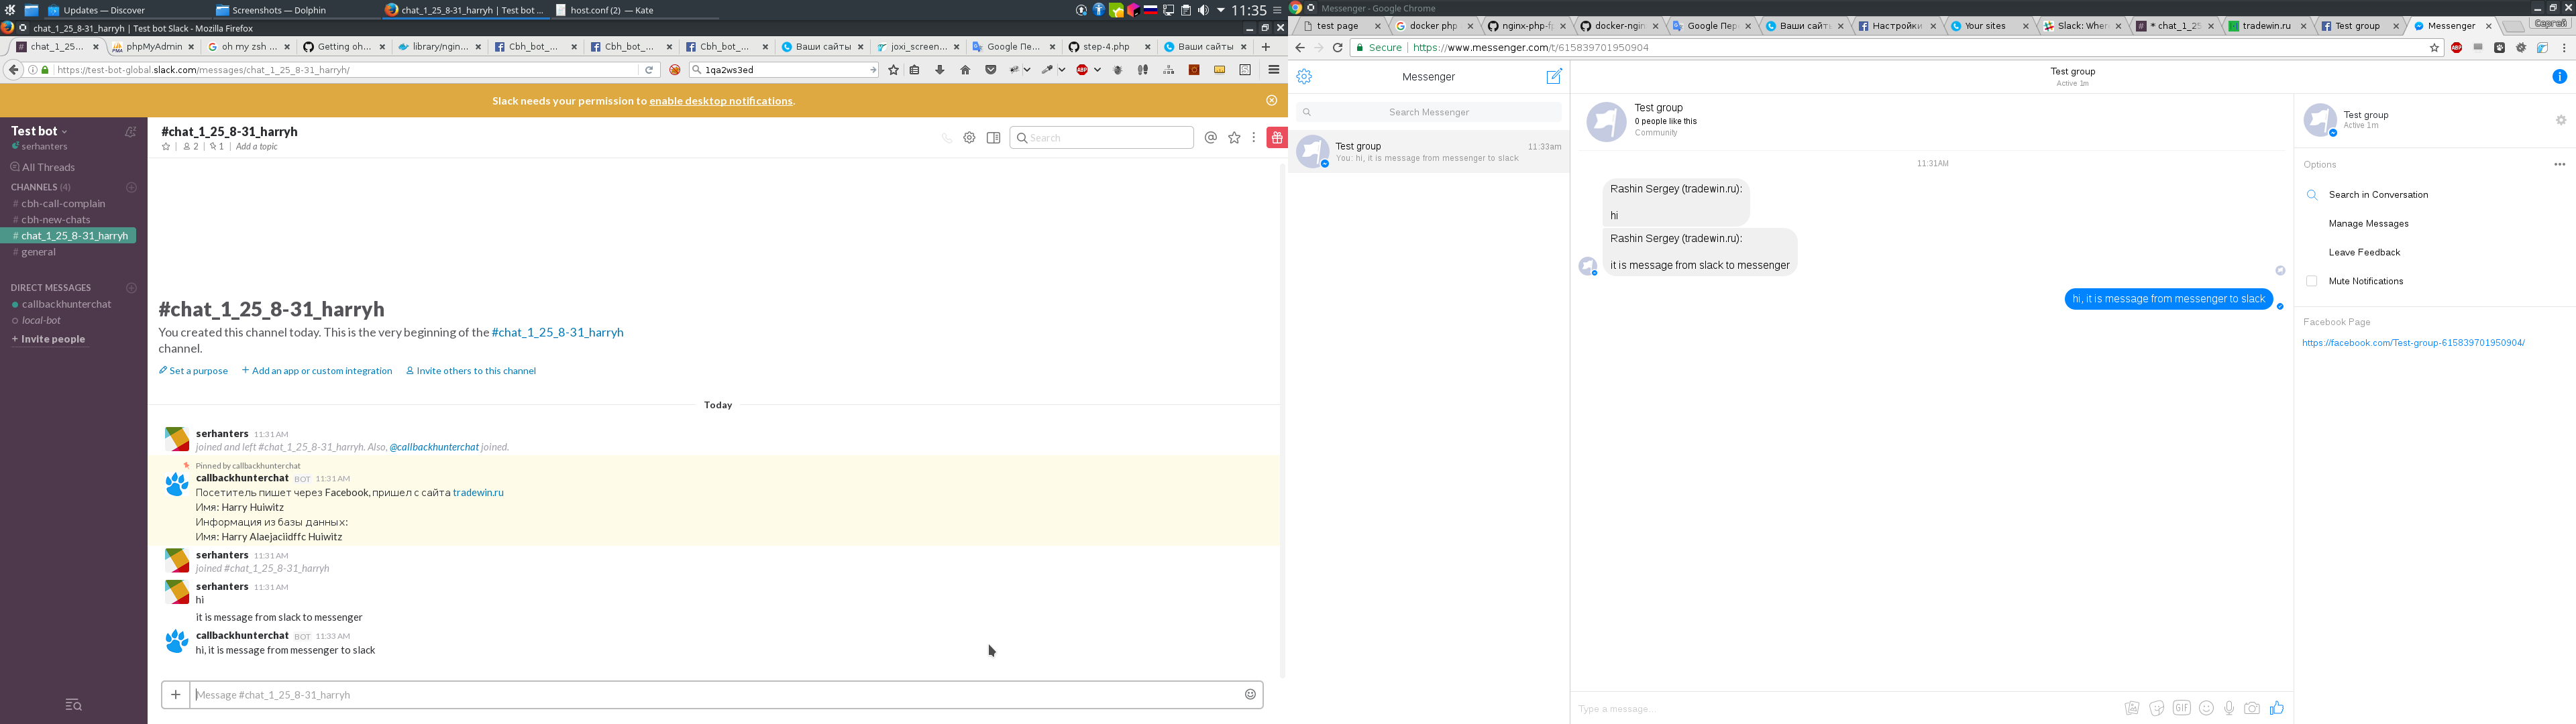The image size is (2576, 724).
Task: Open quick switcher icon at sidebar bottom
Action: pos(73,705)
